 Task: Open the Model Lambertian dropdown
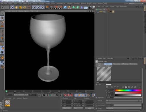click(x=124, y=108)
